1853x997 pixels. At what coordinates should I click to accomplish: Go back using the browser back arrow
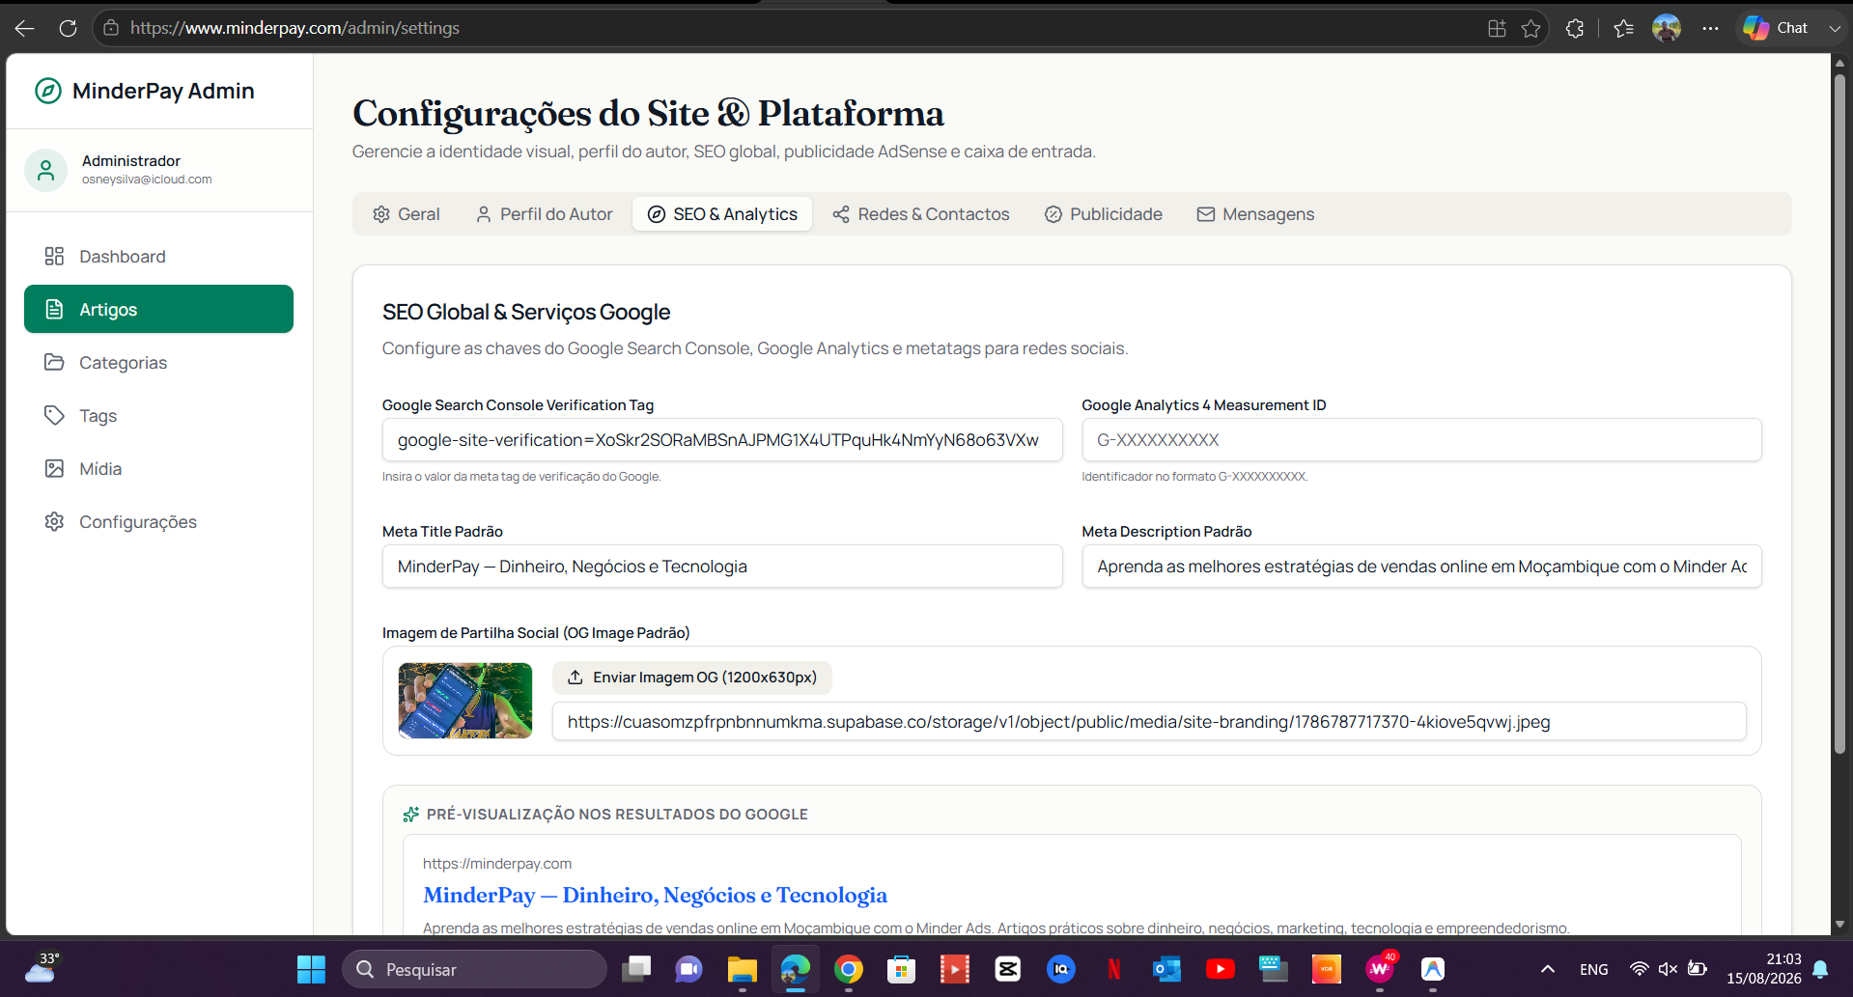25,28
